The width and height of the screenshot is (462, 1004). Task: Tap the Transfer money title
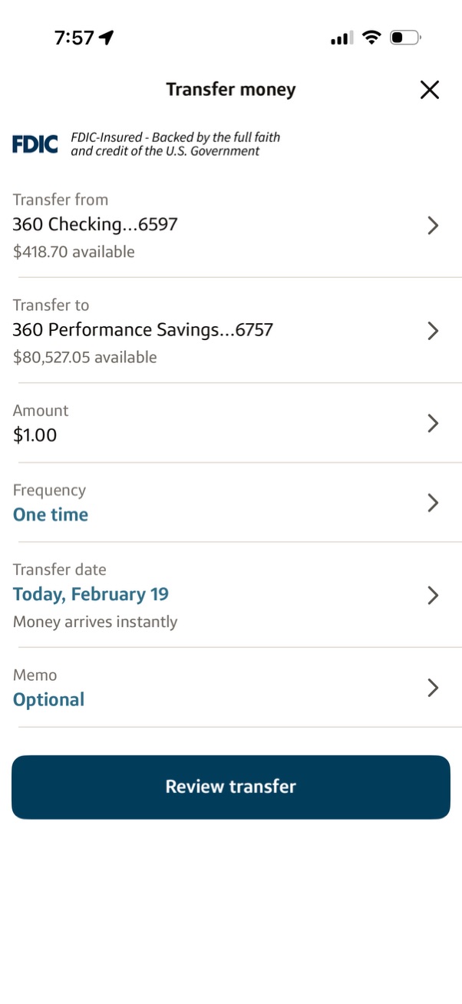[x=230, y=89]
